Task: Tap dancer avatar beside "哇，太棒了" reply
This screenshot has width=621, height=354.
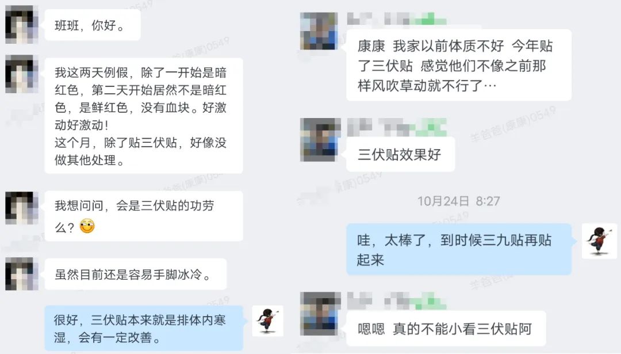Action: pyautogui.click(x=599, y=241)
